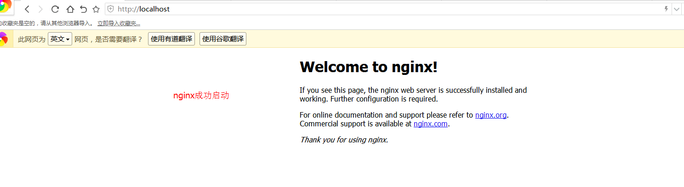684x187 pixels.
Task: Click the 使用有道翻译 button
Action: [x=171, y=39]
